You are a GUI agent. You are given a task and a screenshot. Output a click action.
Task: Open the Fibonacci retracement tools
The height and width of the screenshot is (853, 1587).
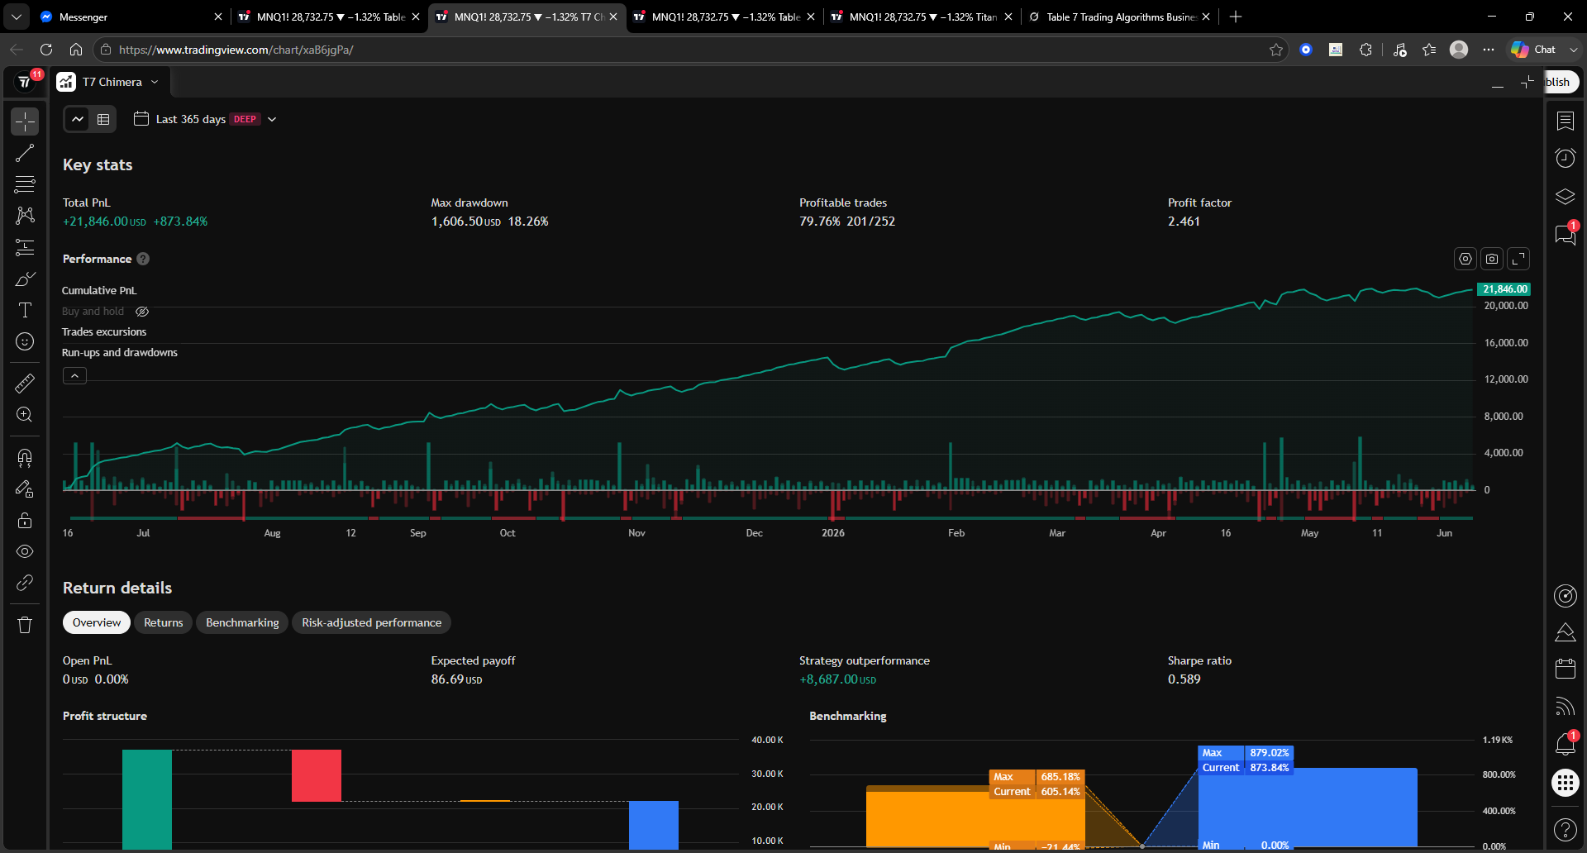point(25,183)
